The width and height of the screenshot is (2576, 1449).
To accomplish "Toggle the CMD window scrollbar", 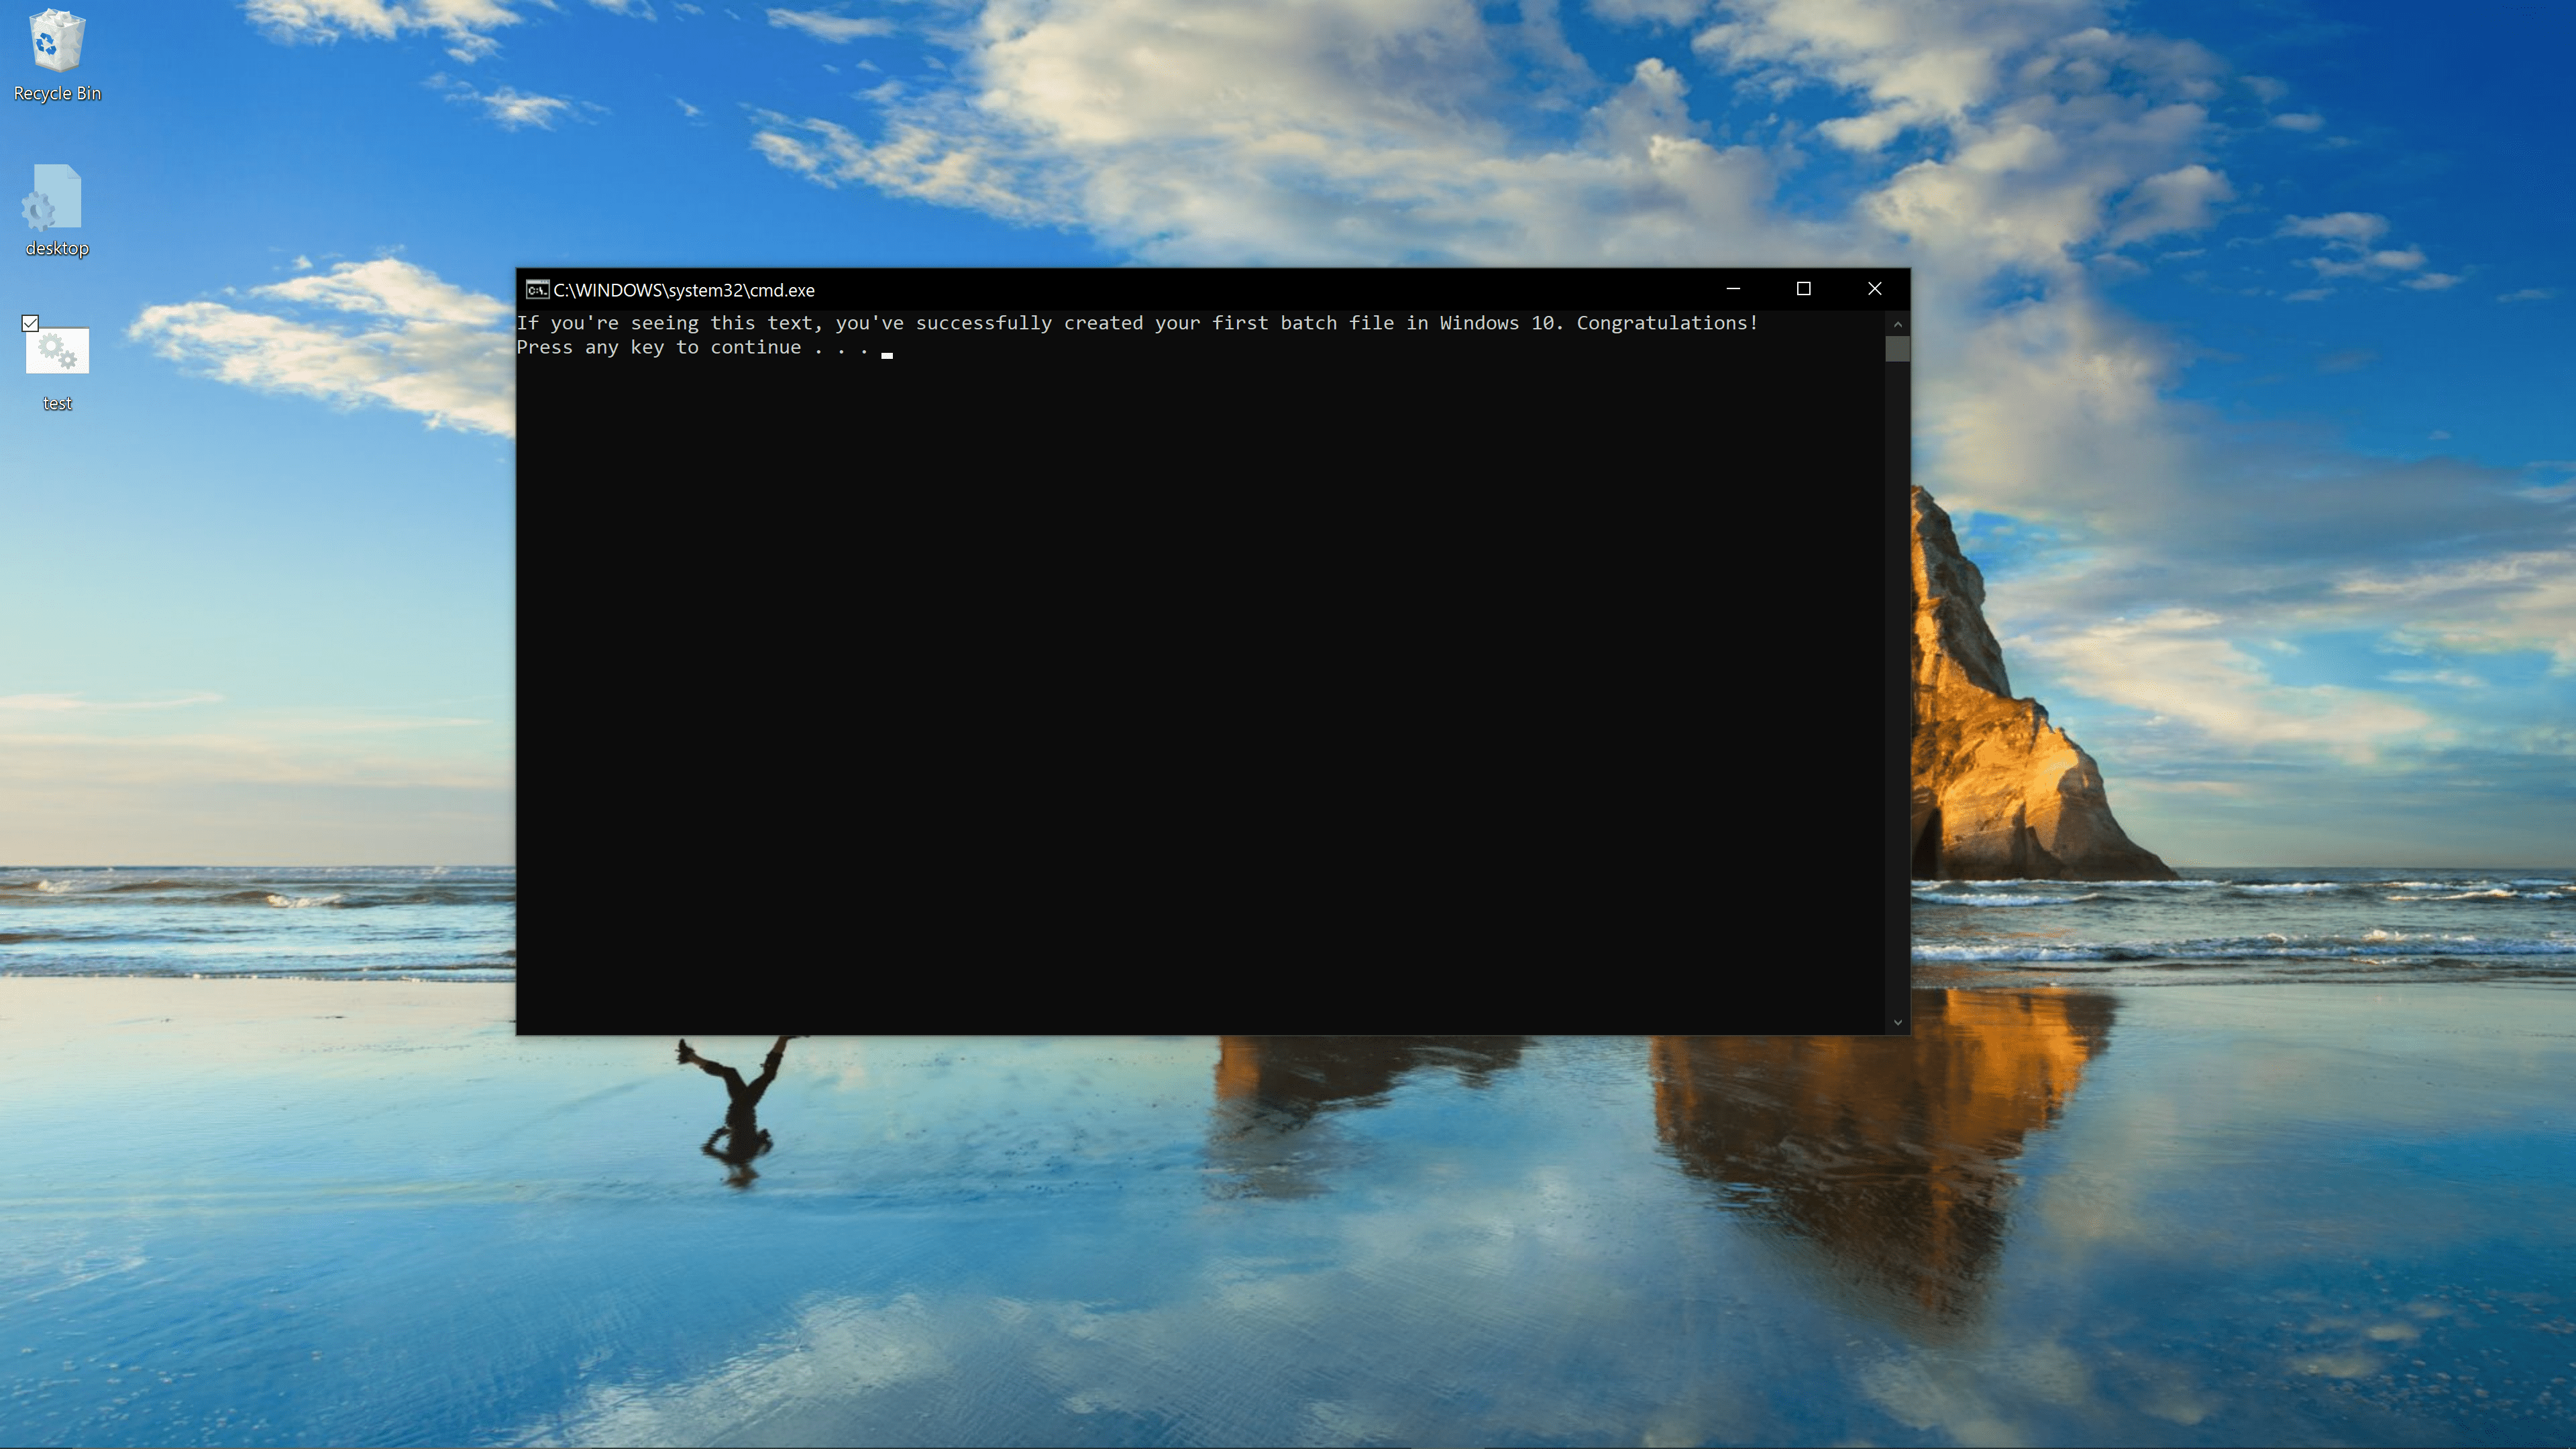I will point(1896,347).
